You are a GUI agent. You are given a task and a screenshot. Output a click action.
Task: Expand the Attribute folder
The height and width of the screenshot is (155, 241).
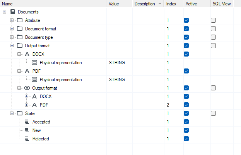pyautogui.click(x=12, y=20)
